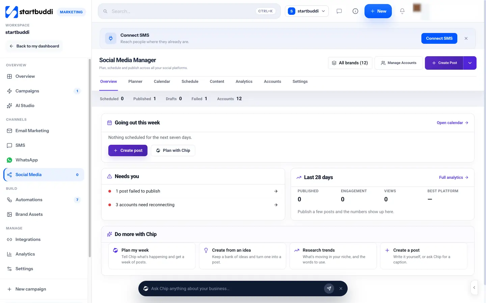Switch to the Settings tab
This screenshot has width=486, height=303.
300,81
